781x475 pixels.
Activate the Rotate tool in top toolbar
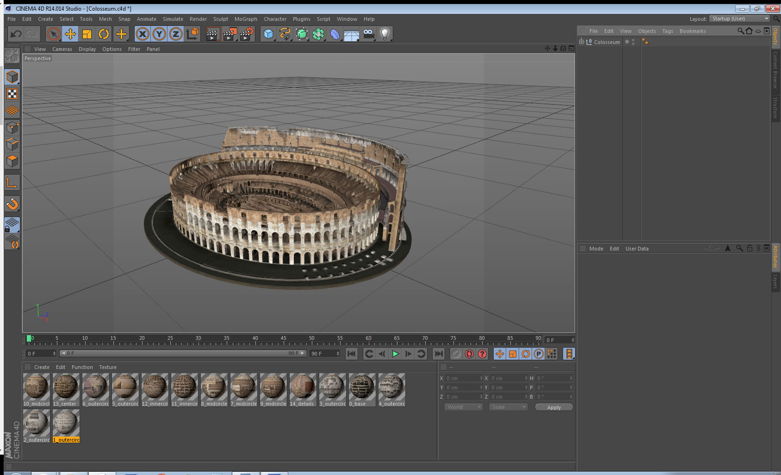[104, 34]
